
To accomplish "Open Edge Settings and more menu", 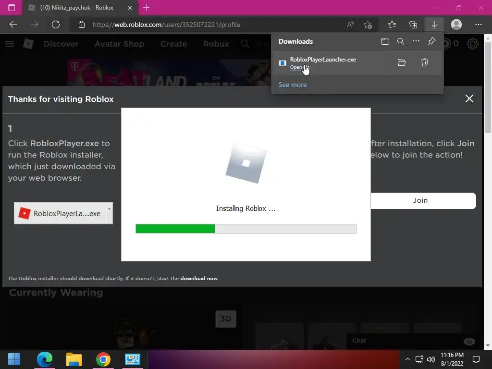I will 478,25.
